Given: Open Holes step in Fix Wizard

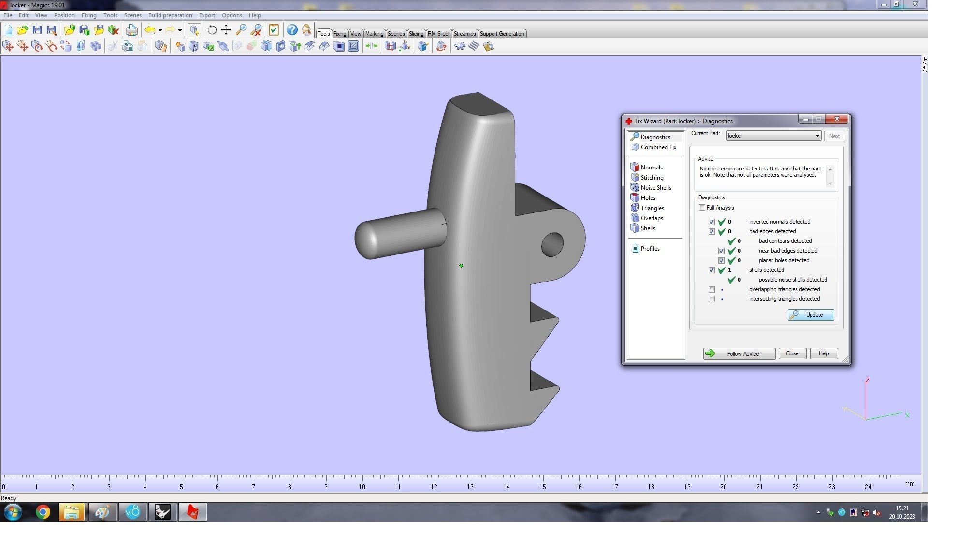Looking at the screenshot, I should (648, 198).
